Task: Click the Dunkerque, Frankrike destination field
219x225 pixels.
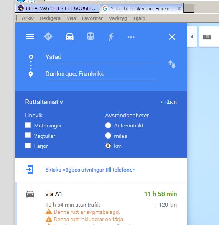Action: [101, 74]
